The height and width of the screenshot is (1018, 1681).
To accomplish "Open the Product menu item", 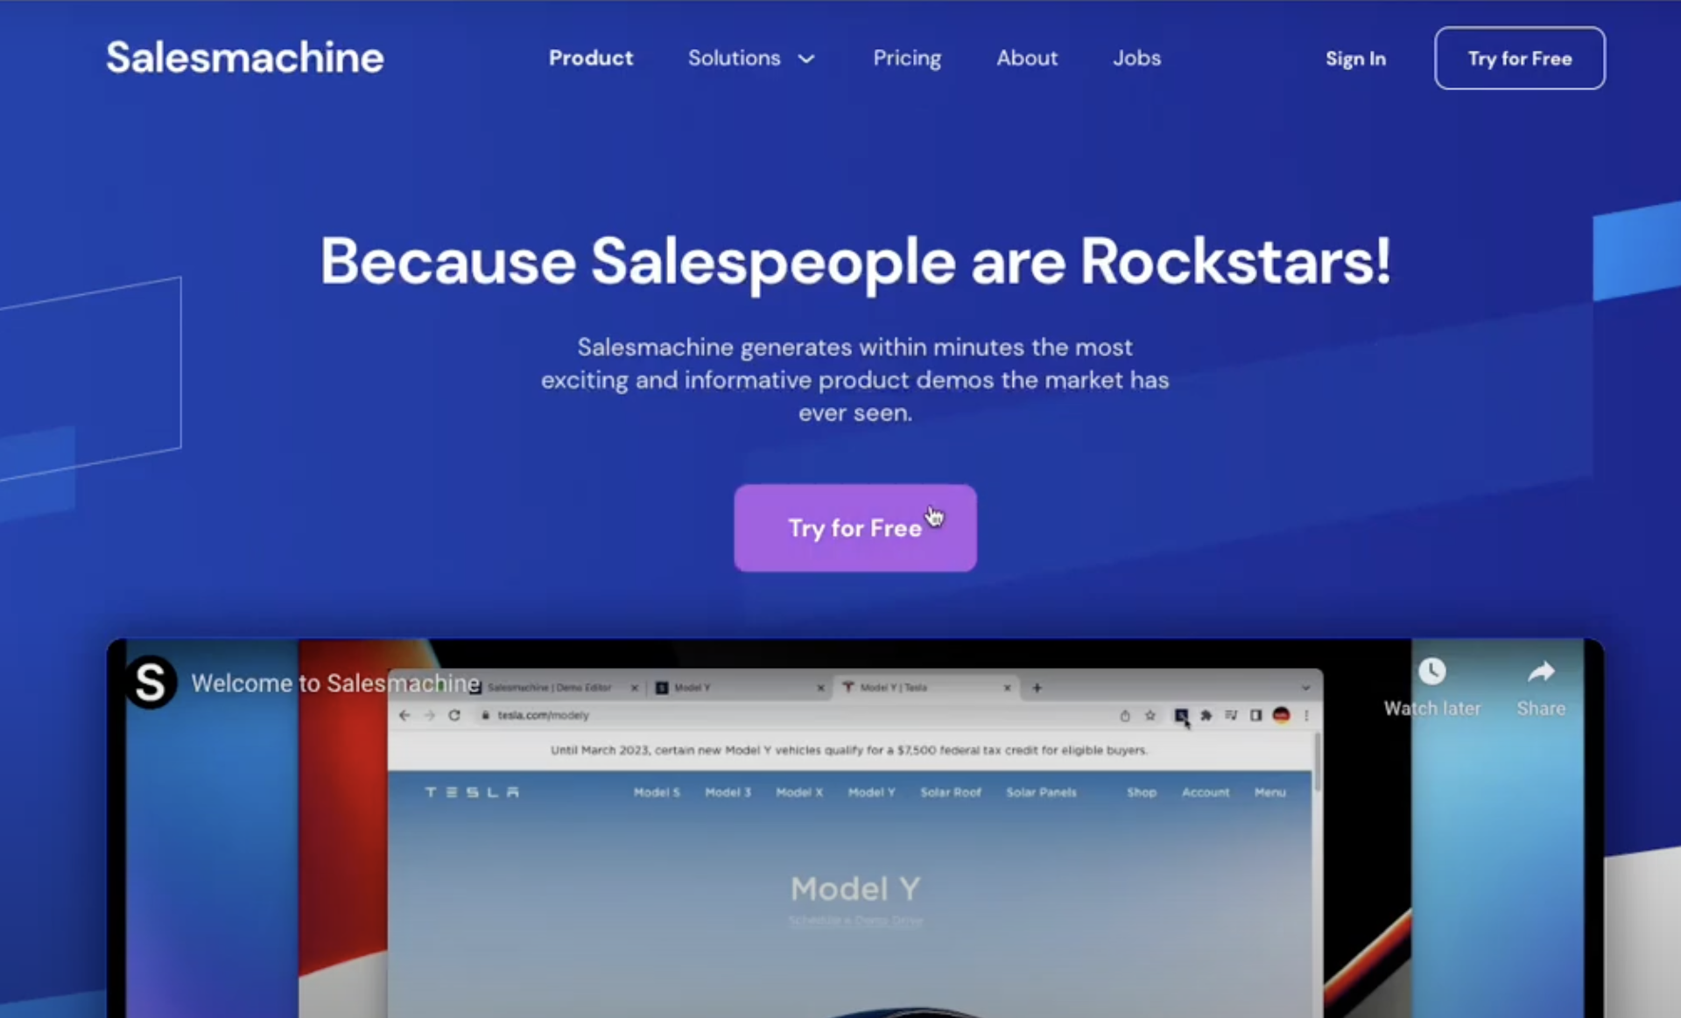I will coord(590,58).
